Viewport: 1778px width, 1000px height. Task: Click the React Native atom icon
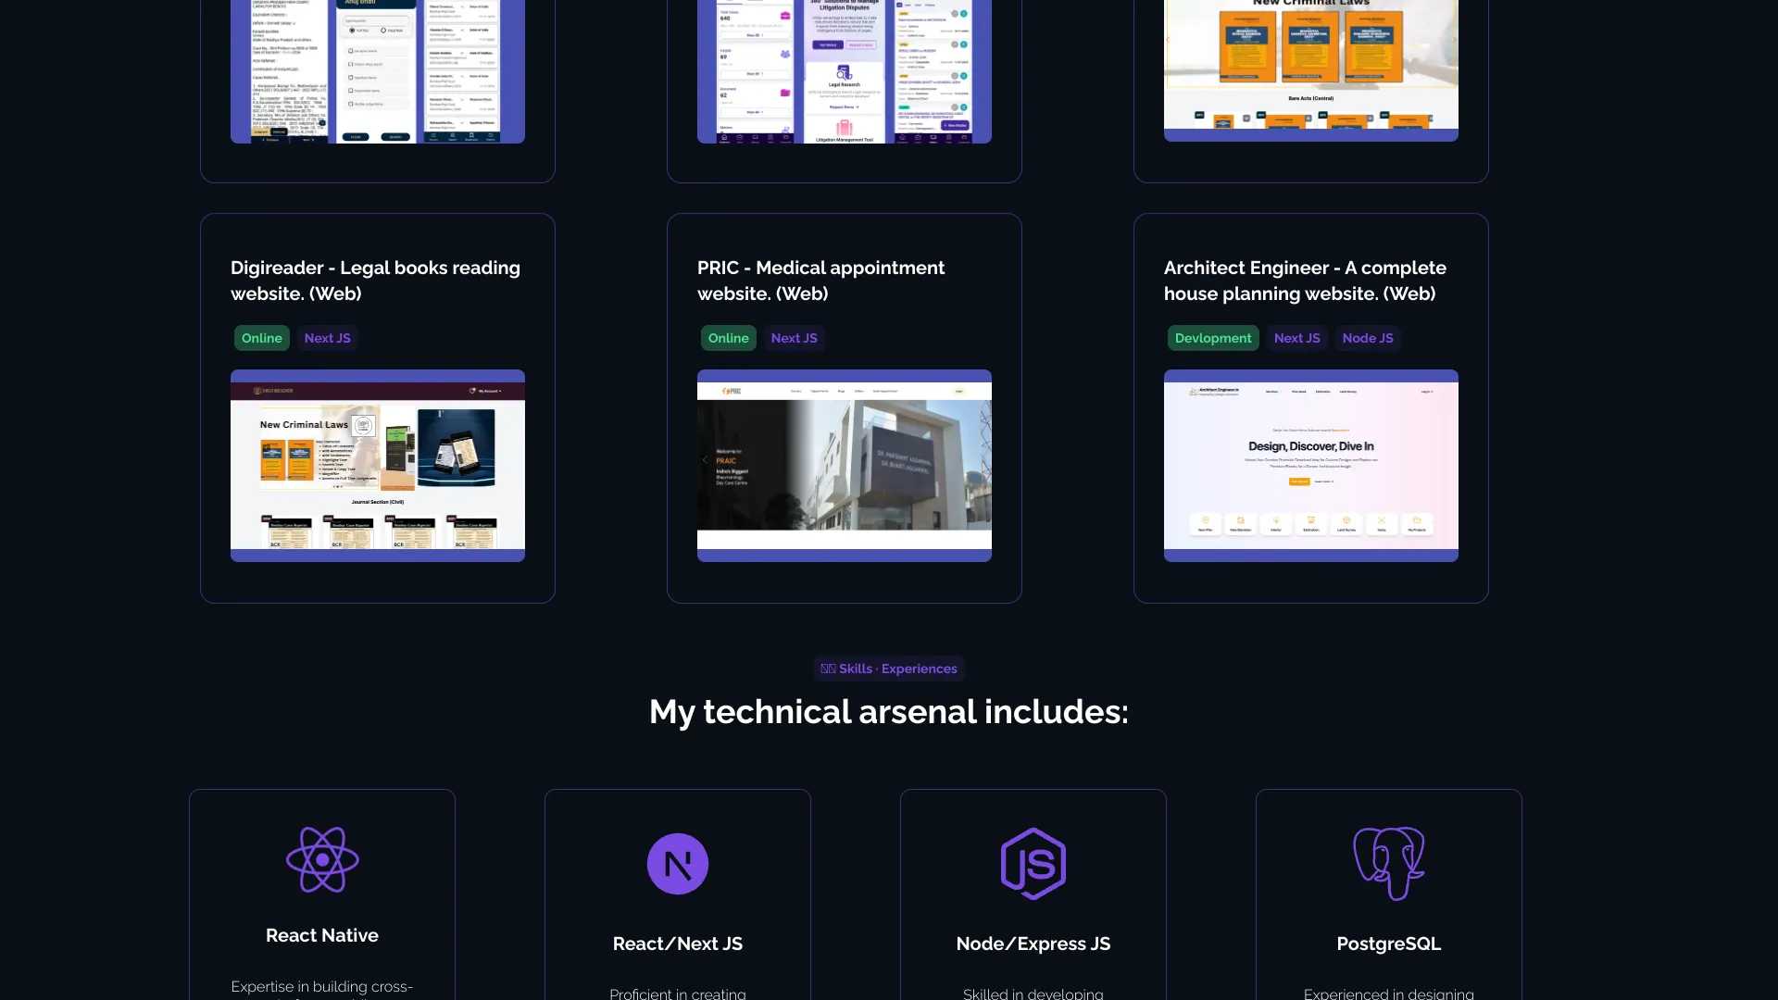[x=322, y=860]
